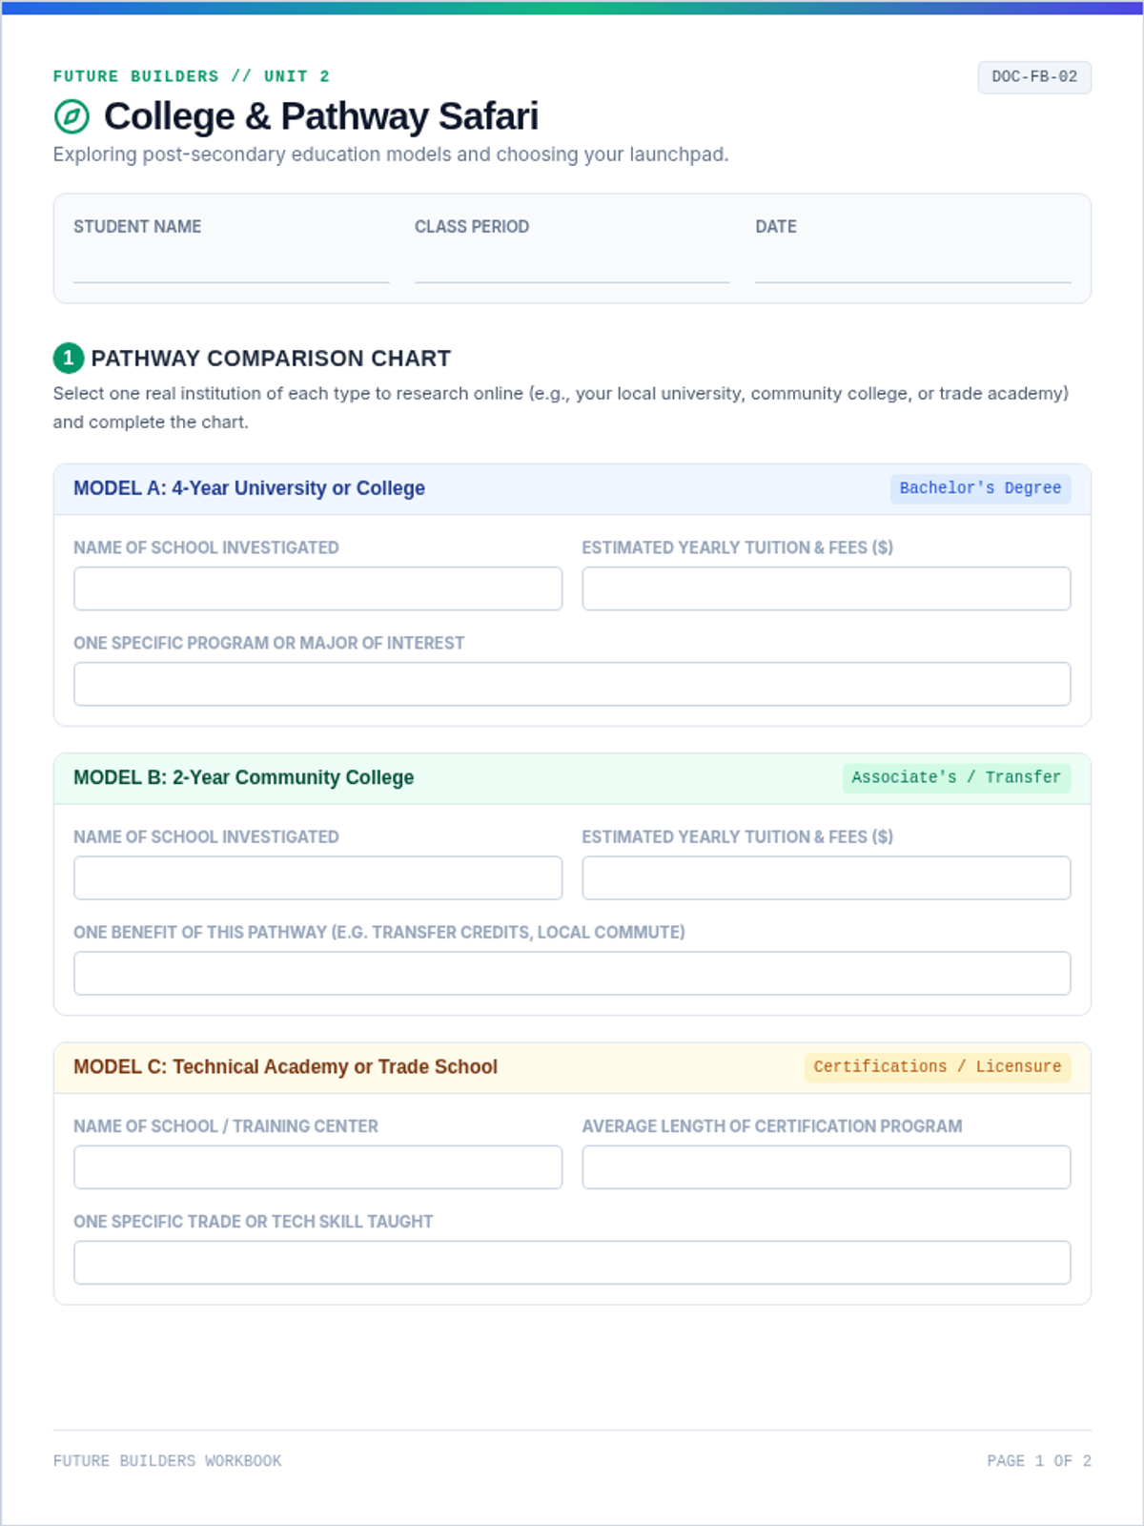The height and width of the screenshot is (1526, 1144).
Task: Click the average certification program length field
Action: (x=827, y=1166)
